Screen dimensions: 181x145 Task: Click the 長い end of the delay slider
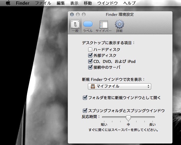tap(152, 125)
